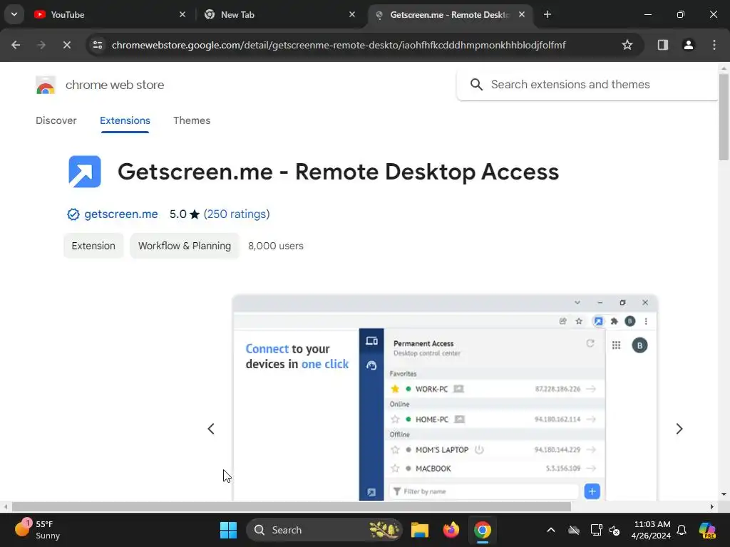Go back using the browser back arrow
This screenshot has height=547, width=730.
(16, 45)
